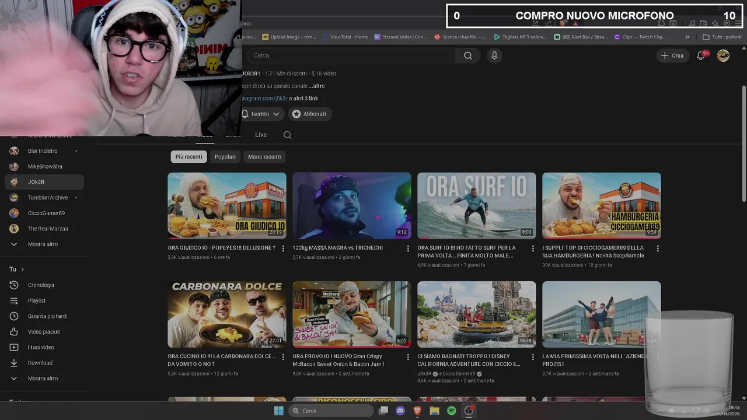Open more options for 122kg MASSA MAGRA video

tap(408, 249)
